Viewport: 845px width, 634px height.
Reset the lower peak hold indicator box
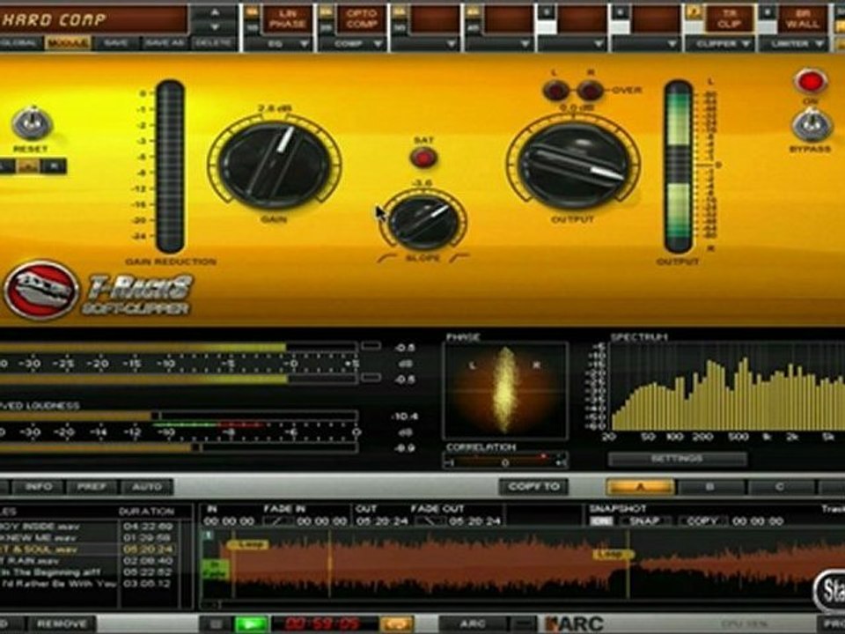371,378
